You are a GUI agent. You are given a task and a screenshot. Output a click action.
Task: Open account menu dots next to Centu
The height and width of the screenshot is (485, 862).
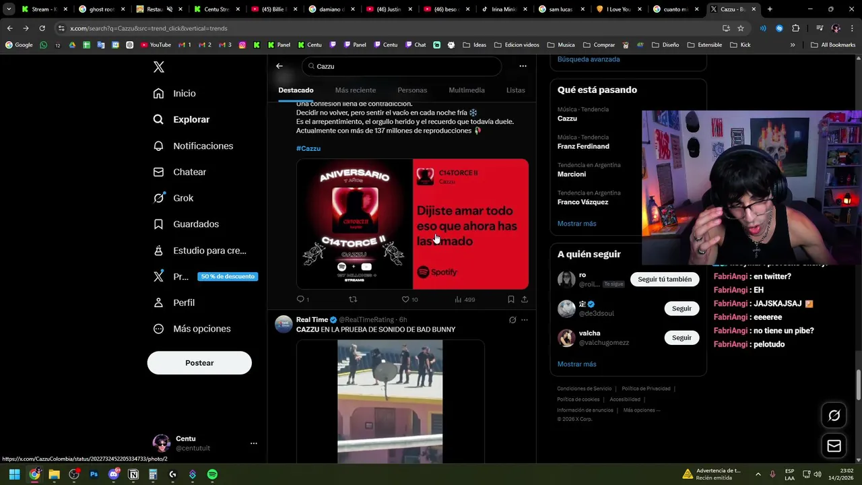pos(254,443)
